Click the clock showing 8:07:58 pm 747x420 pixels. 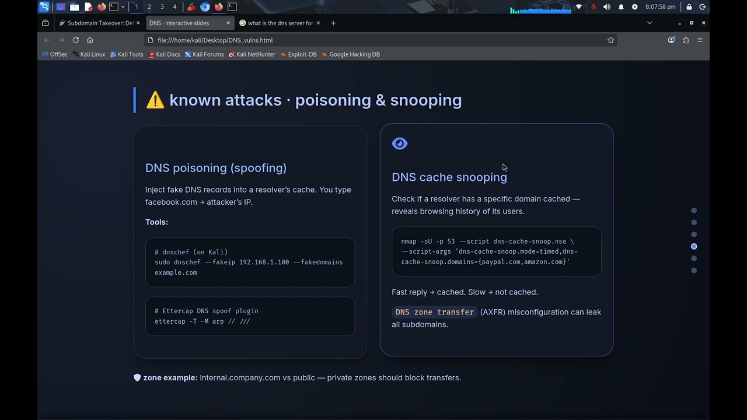661,7
